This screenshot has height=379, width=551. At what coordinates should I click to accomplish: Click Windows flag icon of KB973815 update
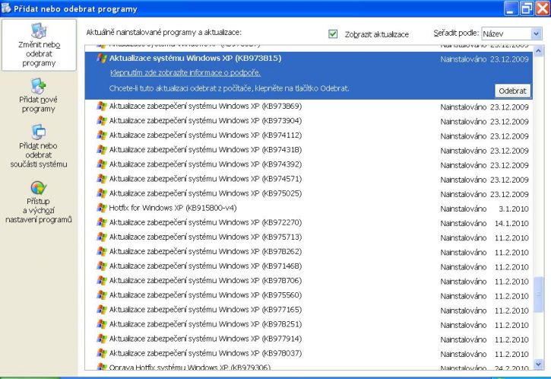[x=102, y=58]
